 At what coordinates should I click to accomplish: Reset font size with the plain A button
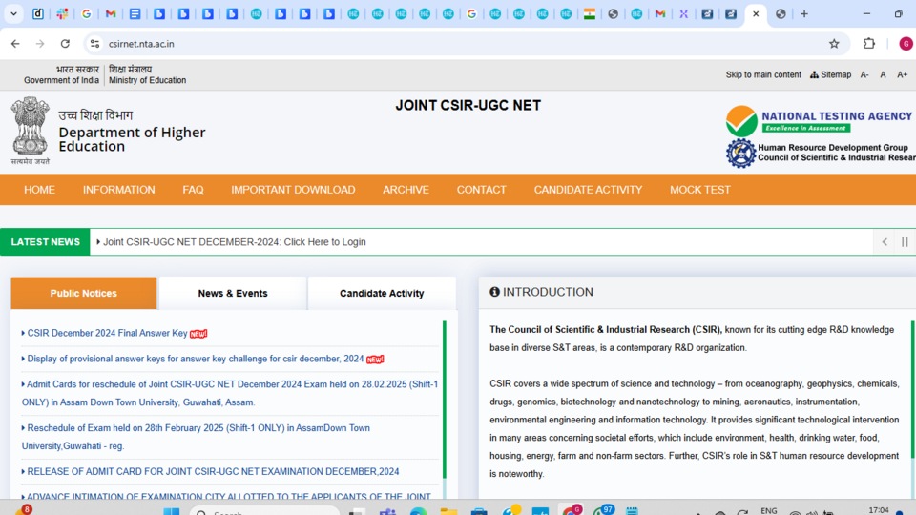click(883, 74)
